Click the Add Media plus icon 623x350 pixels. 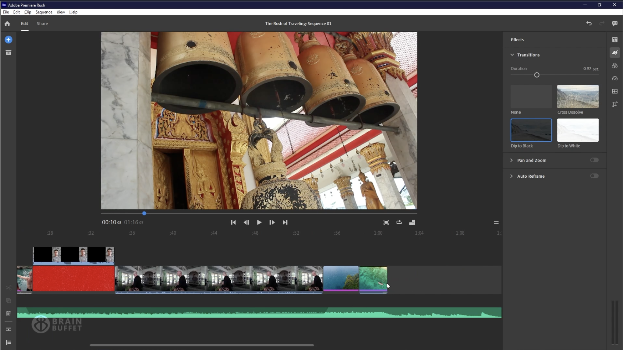pyautogui.click(x=8, y=40)
